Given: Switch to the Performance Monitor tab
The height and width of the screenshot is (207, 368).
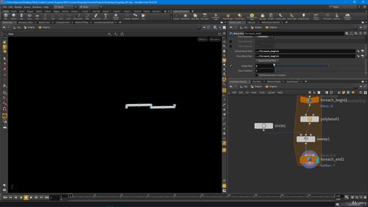Looking at the screenshot, I should click(x=270, y=22).
